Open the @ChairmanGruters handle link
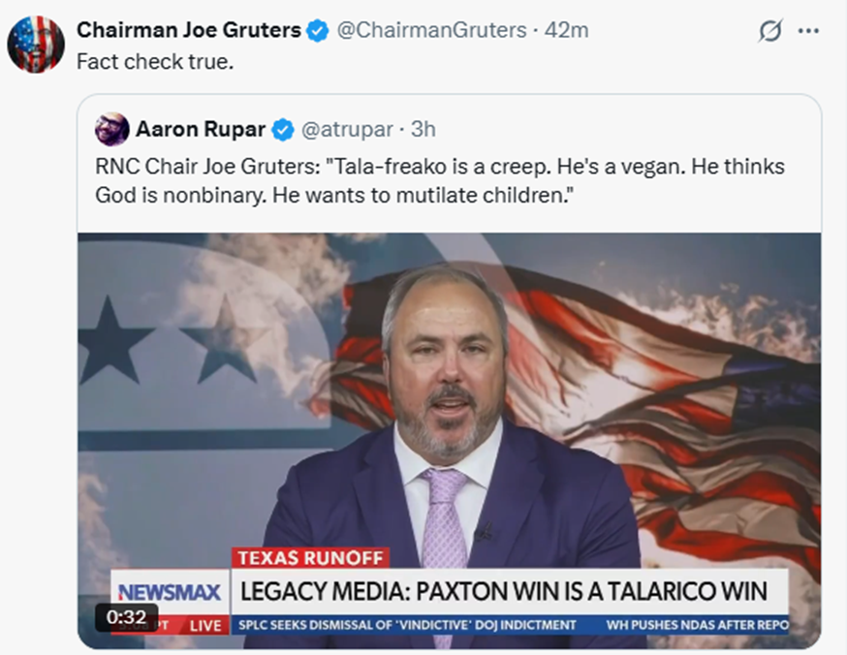Viewport: 847px width, 655px height. click(431, 30)
